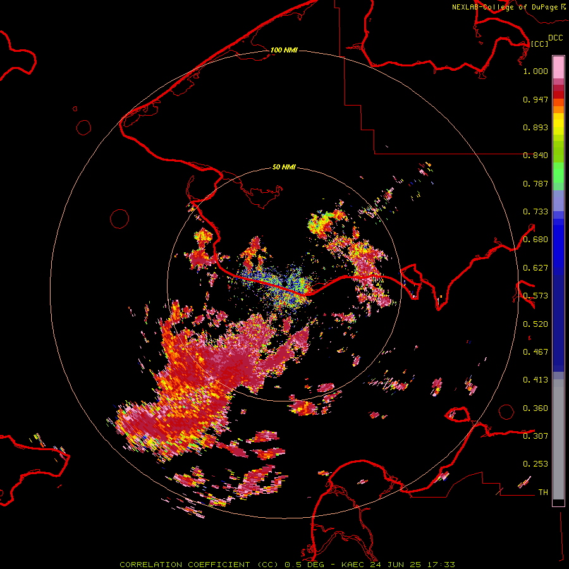The image size is (569, 569).
Task: Pick the yellow swatch beside 0.893
Action: pyautogui.click(x=558, y=127)
